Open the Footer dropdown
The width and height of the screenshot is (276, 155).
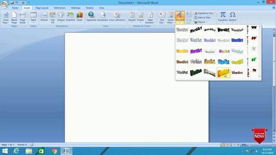141,17
